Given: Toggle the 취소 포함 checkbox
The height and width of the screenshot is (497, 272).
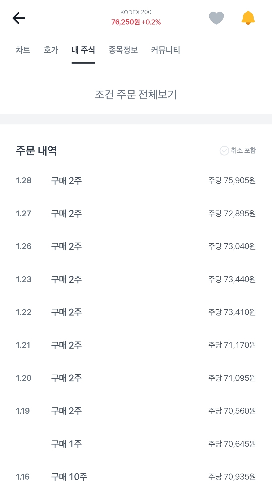Looking at the screenshot, I should 224,151.
